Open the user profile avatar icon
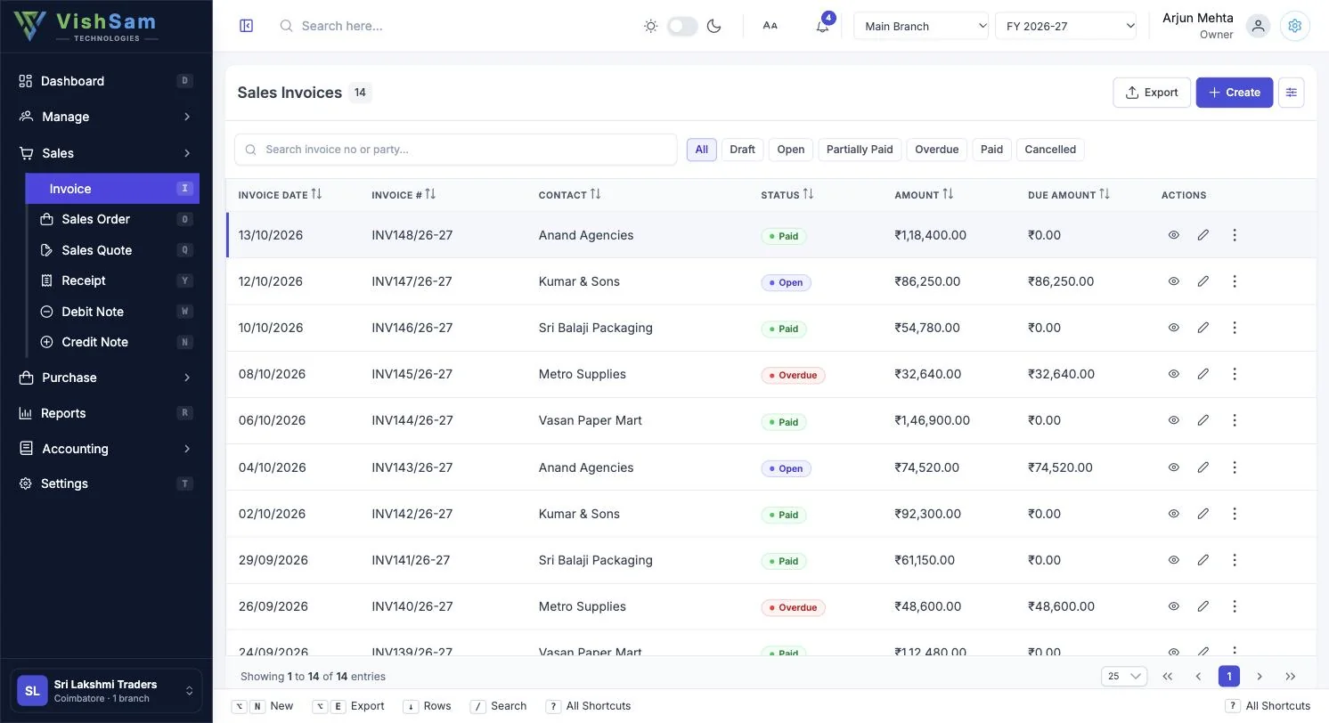The image size is (1329, 723). pos(1258,26)
